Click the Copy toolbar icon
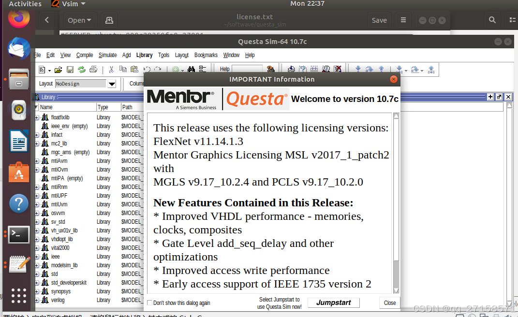This screenshot has width=518, height=317. coord(123,69)
